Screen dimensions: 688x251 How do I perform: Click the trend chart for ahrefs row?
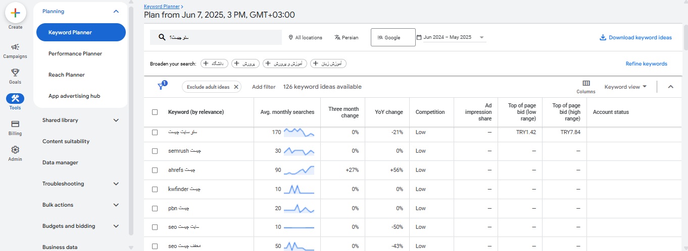(299, 170)
